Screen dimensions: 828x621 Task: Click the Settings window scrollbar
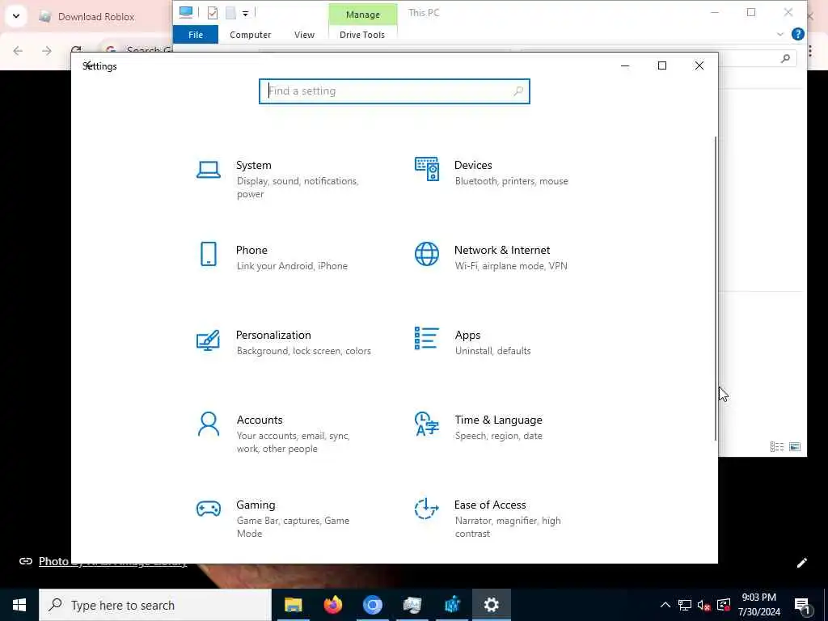click(716, 289)
